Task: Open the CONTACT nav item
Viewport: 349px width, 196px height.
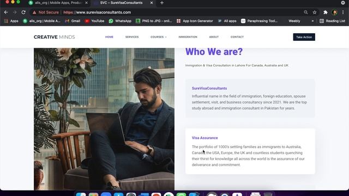Action: [237, 37]
